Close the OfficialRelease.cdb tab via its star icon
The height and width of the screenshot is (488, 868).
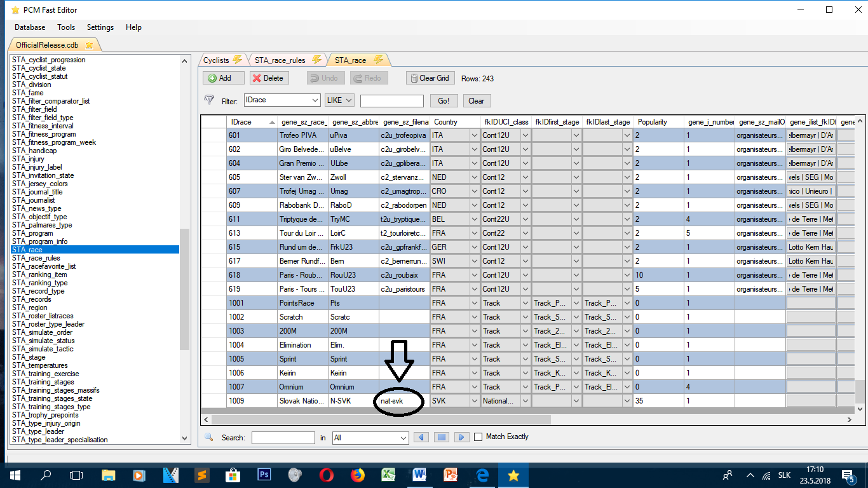90,45
